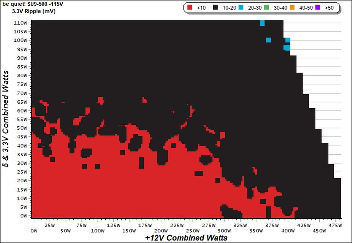Click the 25W label on horizontal axis
This screenshot has width=352, height=243.
(x=50, y=225)
